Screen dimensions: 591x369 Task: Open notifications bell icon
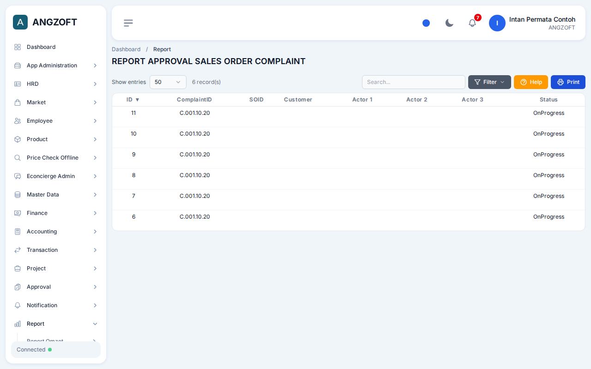pyautogui.click(x=472, y=23)
